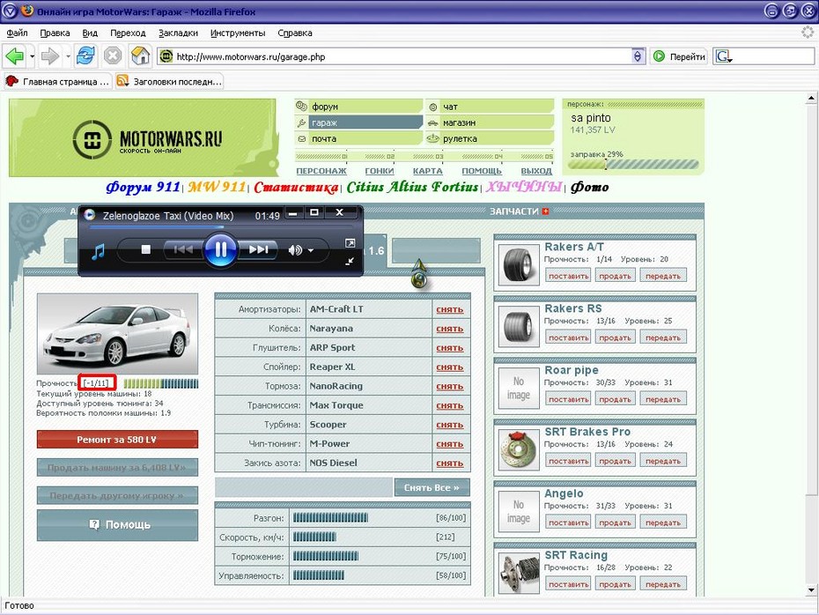The width and height of the screenshot is (819, 615).
Task: Switch media player to full mode icon
Action: tap(350, 243)
